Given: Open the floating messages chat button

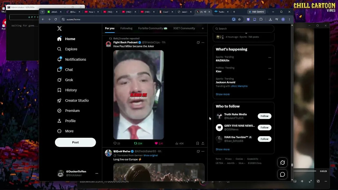Looking at the screenshot, I should [283, 174].
